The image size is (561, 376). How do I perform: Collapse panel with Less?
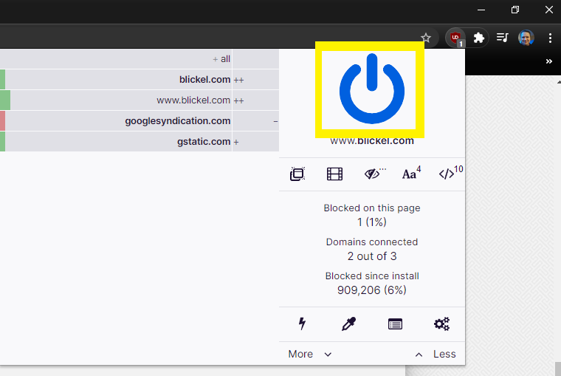(x=436, y=354)
